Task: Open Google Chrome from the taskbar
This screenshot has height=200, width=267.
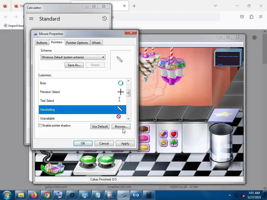Action: point(46,195)
